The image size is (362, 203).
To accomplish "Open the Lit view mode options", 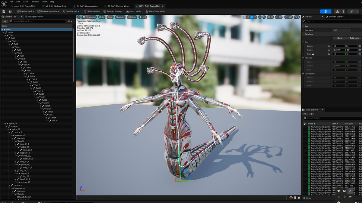I will click(102, 17).
